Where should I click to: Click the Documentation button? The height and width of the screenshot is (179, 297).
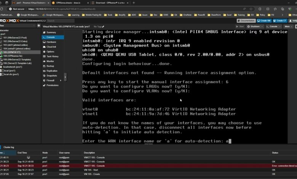pyautogui.click(x=246, y=21)
